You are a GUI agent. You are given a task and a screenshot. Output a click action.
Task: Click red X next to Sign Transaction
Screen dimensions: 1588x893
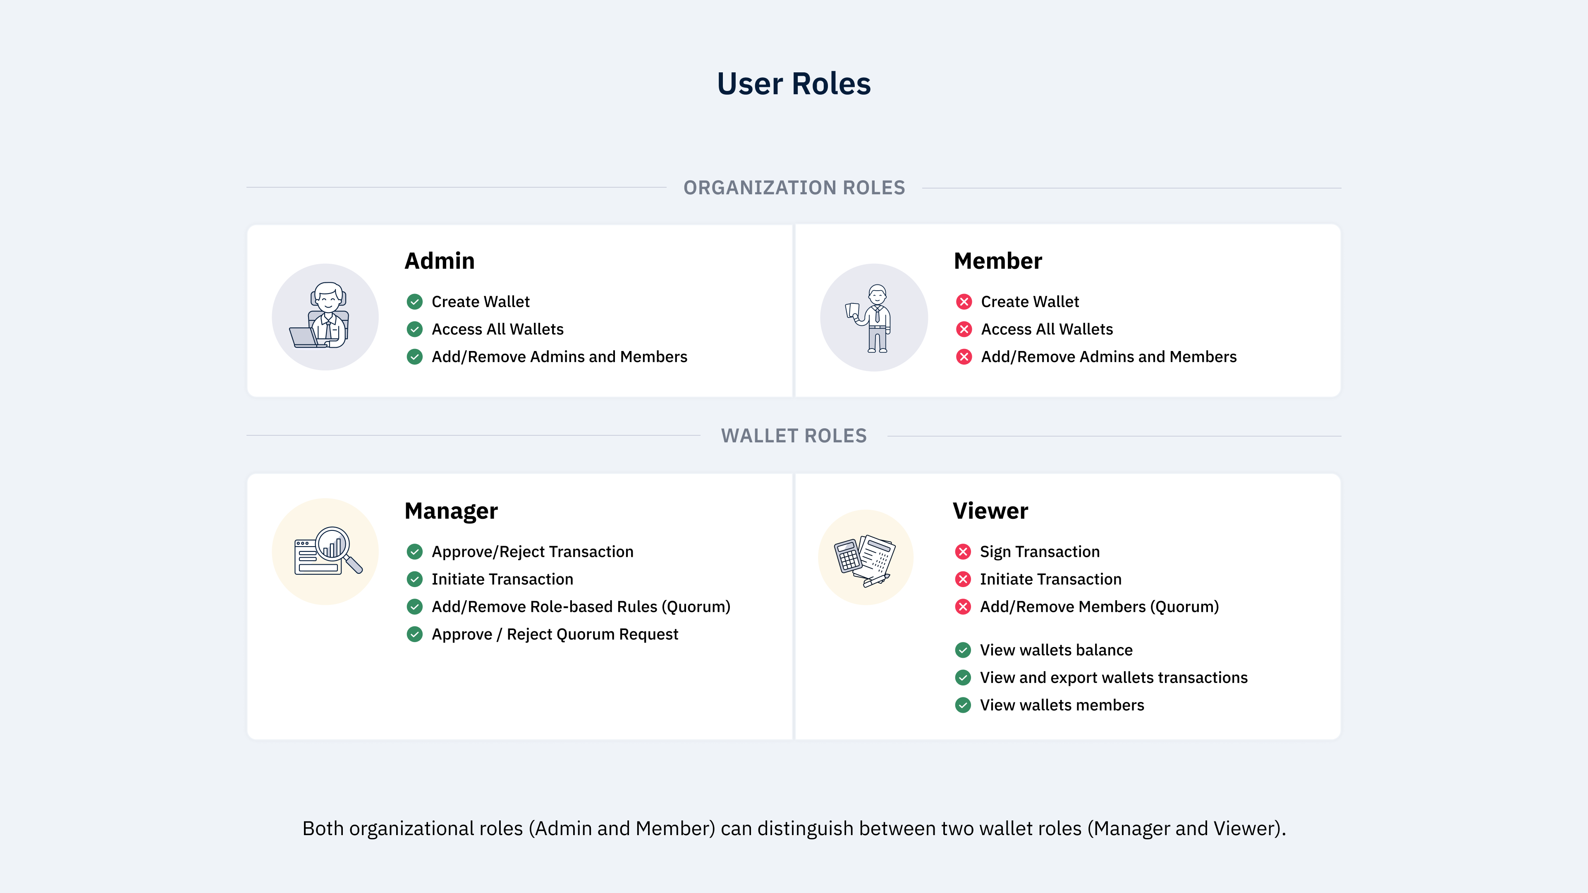tap(963, 552)
